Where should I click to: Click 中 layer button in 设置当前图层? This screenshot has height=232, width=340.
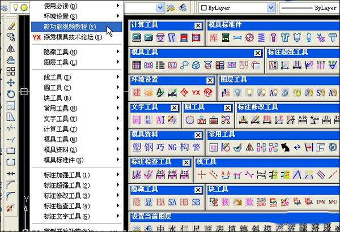tap(161, 228)
